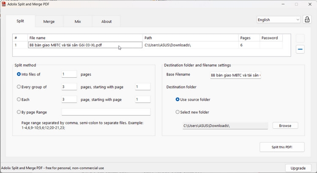Click the 'Path' column header
Image resolution: width=317 pixels, height=173 pixels.
point(191,38)
